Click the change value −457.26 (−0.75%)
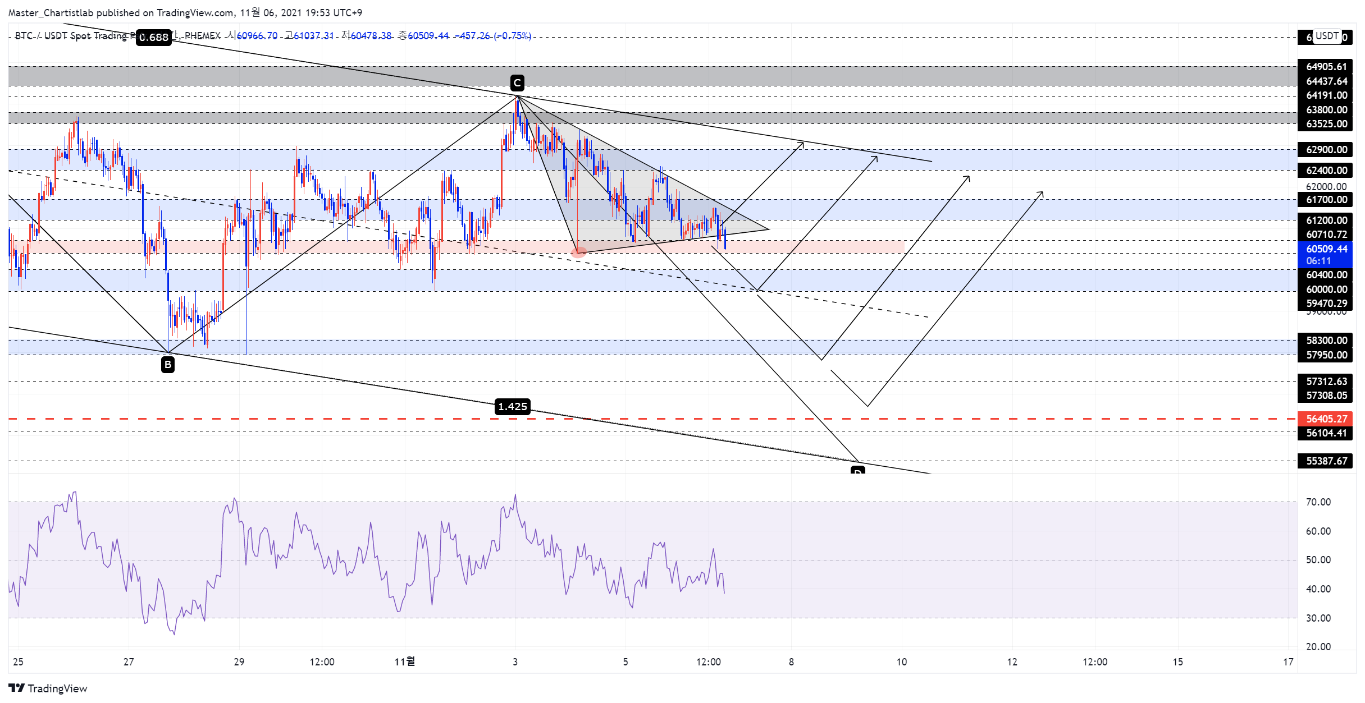The height and width of the screenshot is (703, 1365). pyautogui.click(x=492, y=36)
